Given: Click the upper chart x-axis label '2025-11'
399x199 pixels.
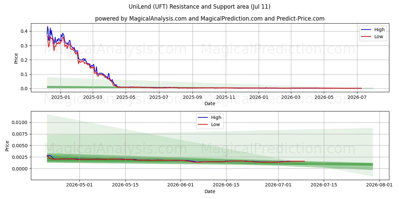Looking at the screenshot, I should (226, 97).
